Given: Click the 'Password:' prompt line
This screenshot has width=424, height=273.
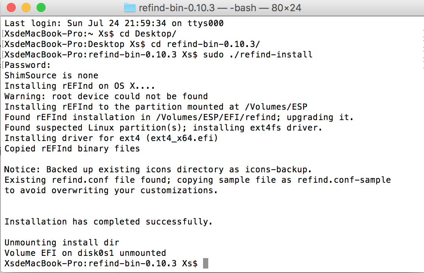Looking at the screenshot, I should 28,65.
